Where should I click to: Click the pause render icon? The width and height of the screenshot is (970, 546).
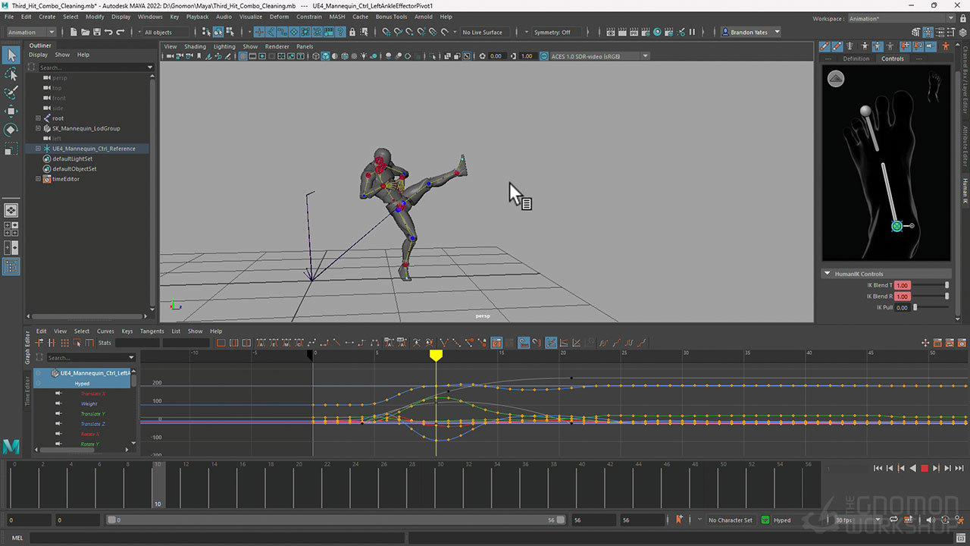(x=692, y=32)
